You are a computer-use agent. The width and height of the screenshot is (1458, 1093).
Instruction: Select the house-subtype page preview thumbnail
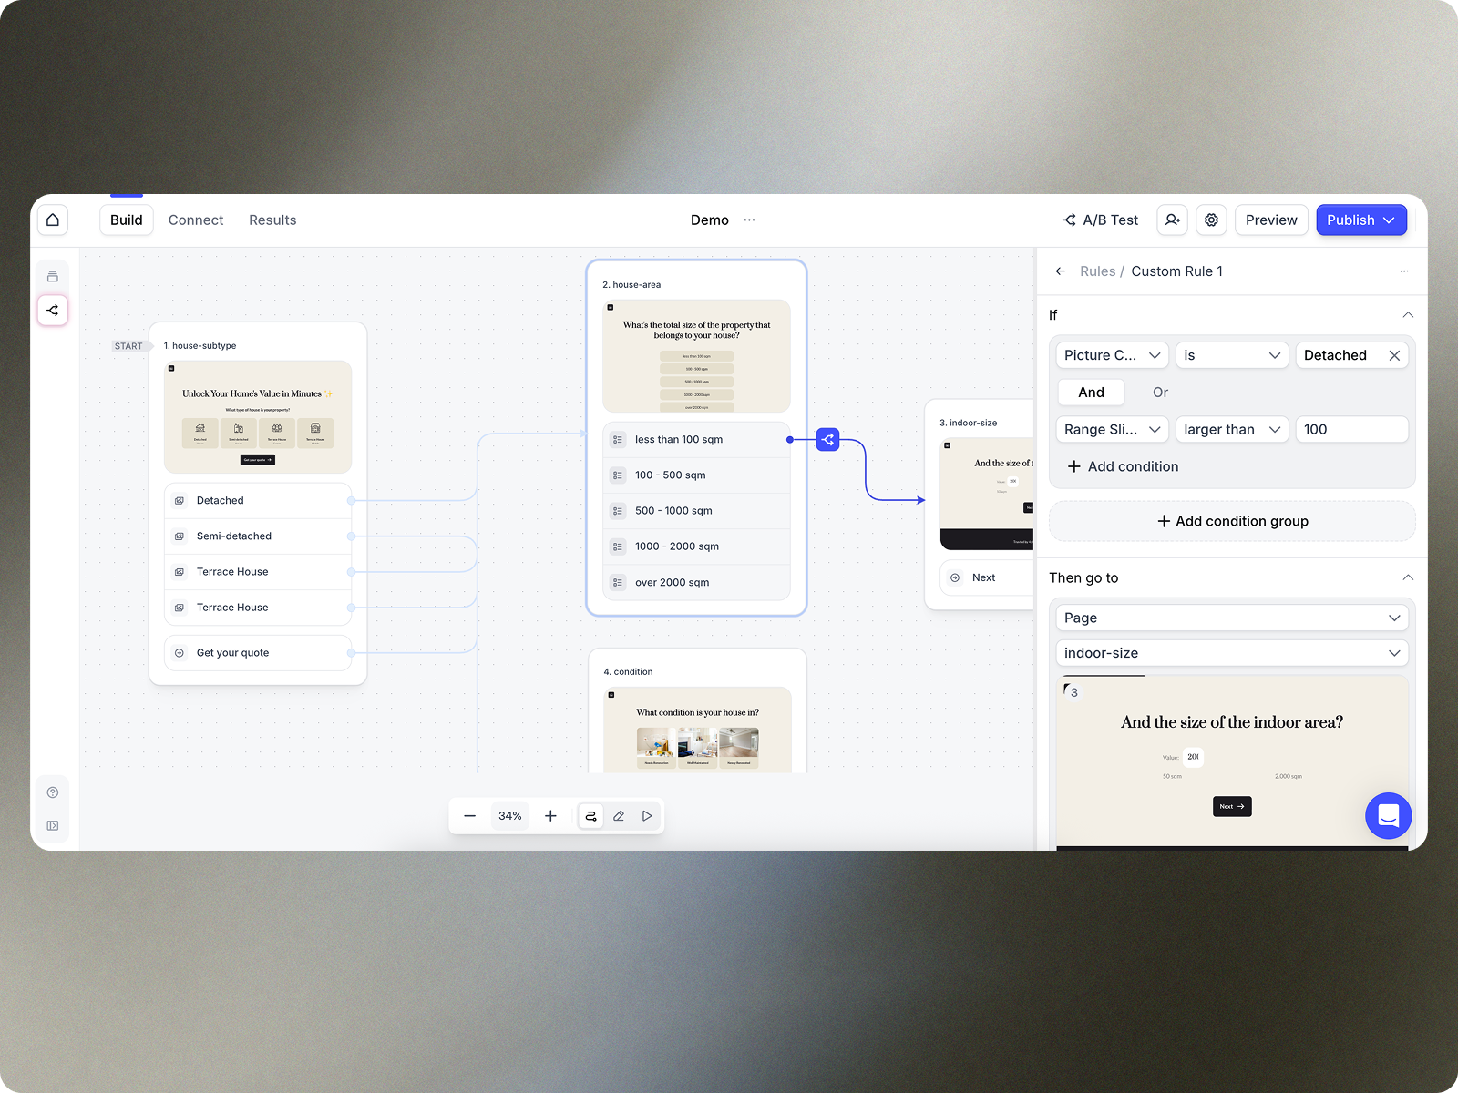258,417
